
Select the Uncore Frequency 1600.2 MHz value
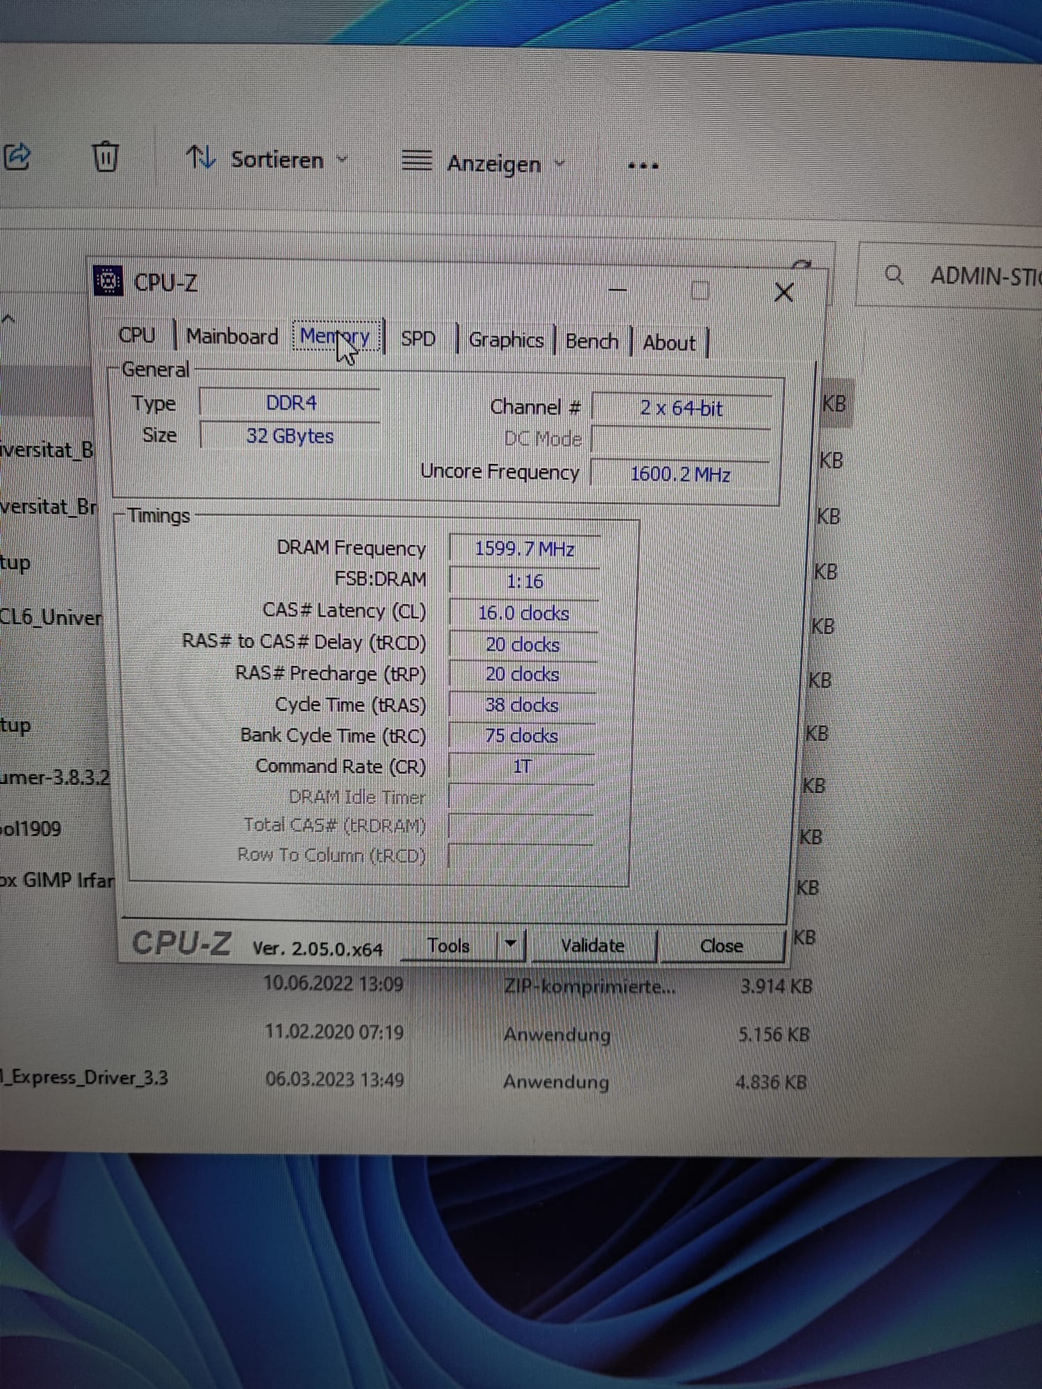tap(681, 474)
